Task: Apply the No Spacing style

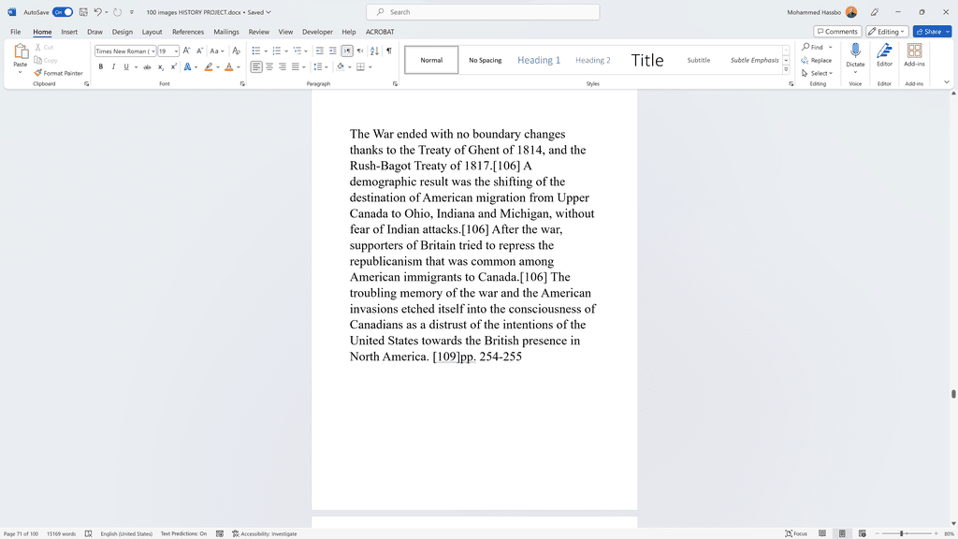Action: coord(486,60)
